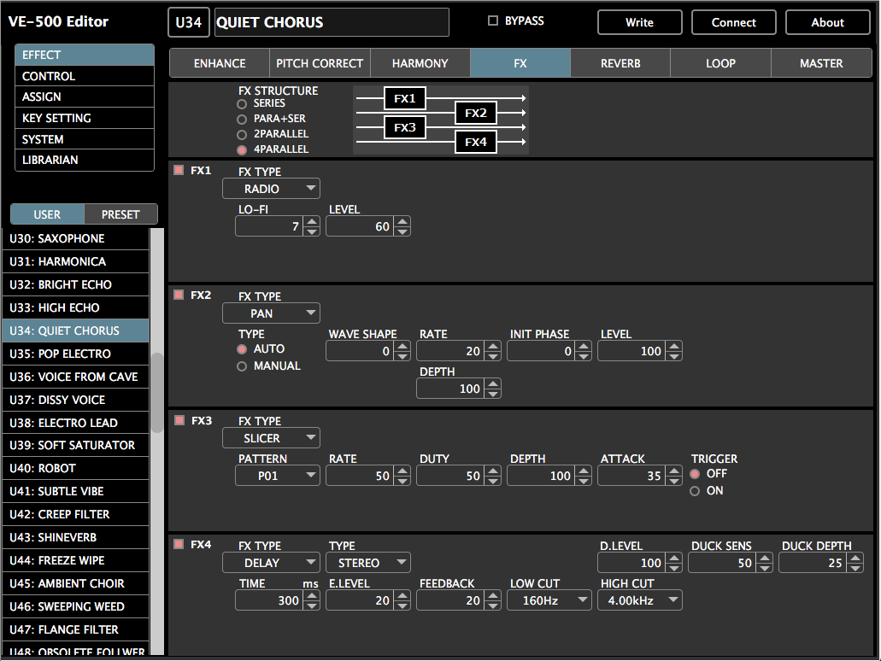The width and height of the screenshot is (881, 661).
Task: Click the FX1 block in structure diagram
Action: [404, 98]
